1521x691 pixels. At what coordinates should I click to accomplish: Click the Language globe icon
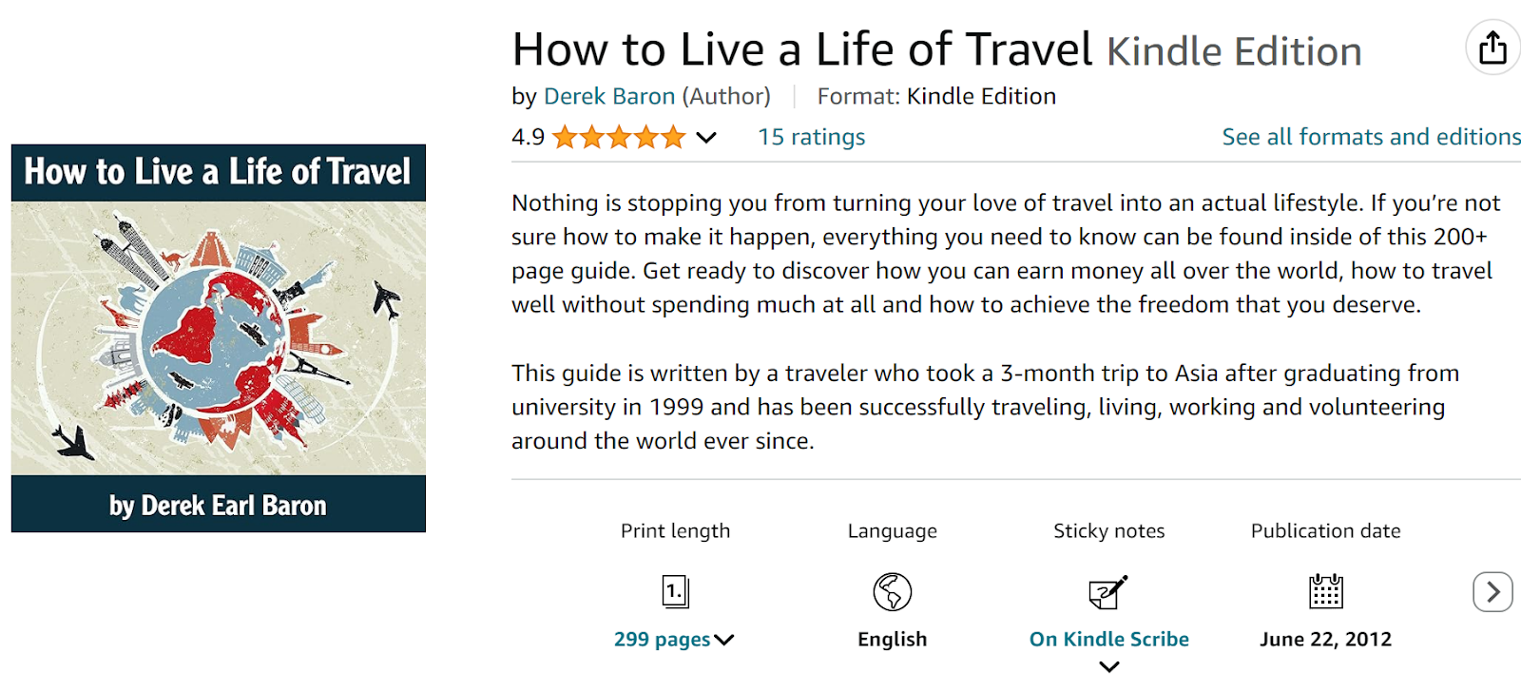pos(891,591)
